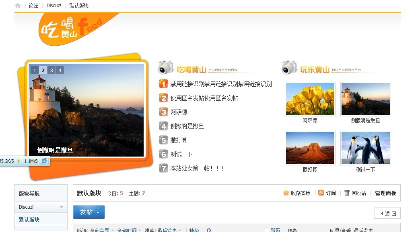Click the number 7 rank badge

(163, 168)
